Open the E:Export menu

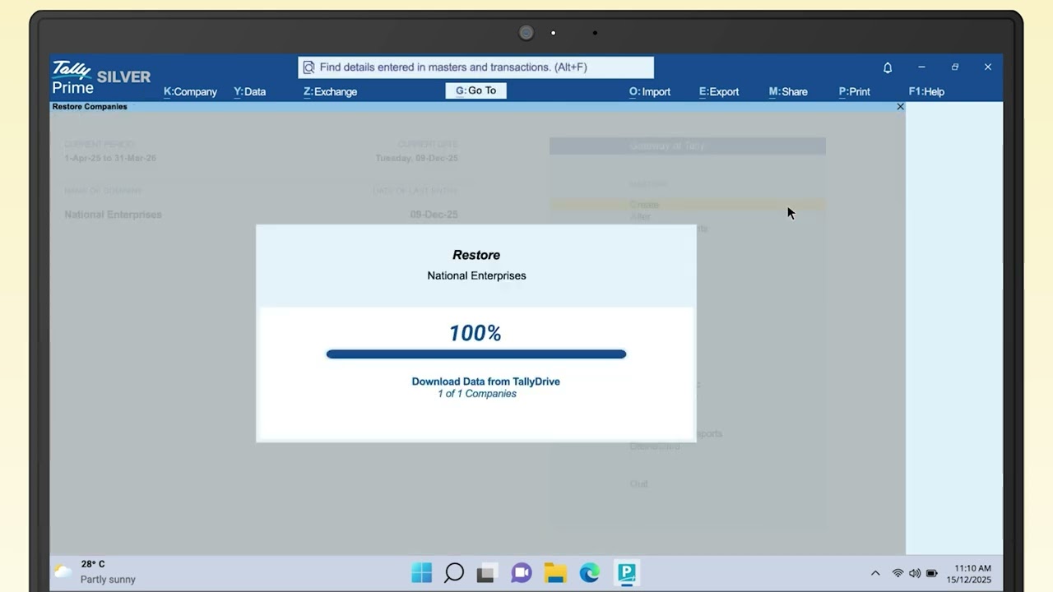[x=719, y=91]
